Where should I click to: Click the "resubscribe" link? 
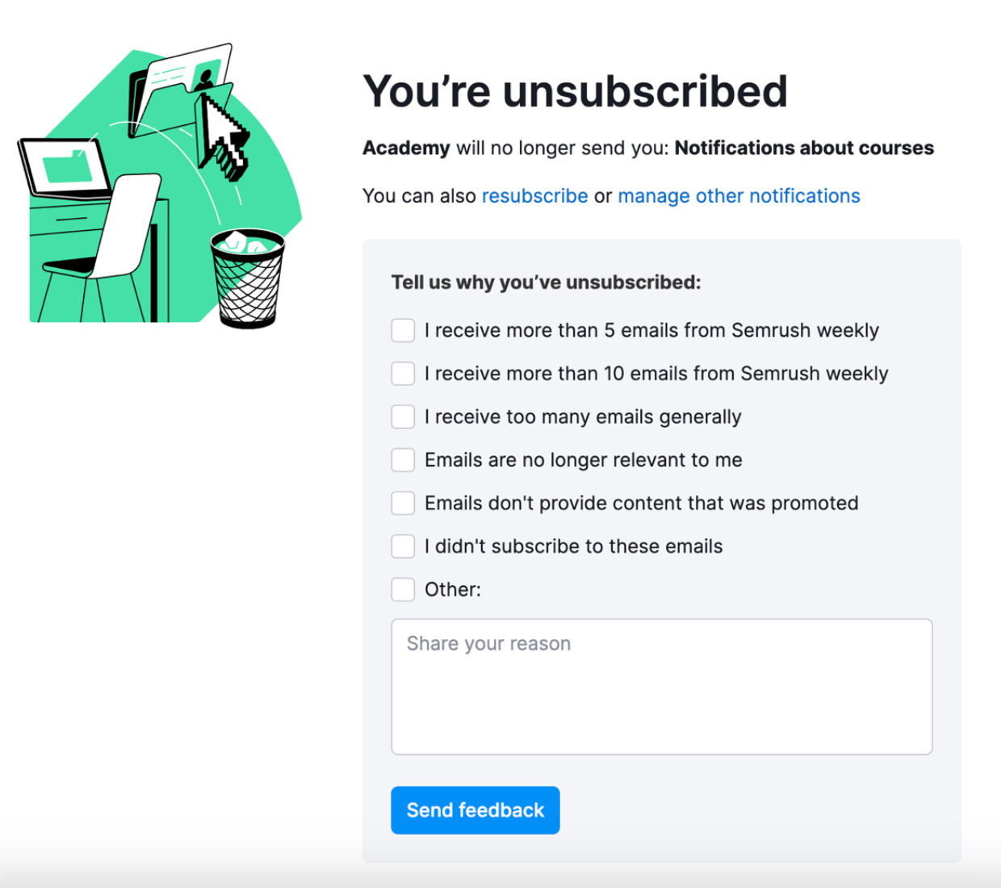[x=534, y=195]
